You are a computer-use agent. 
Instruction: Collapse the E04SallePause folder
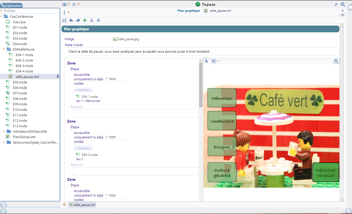pyautogui.click(x=4, y=49)
